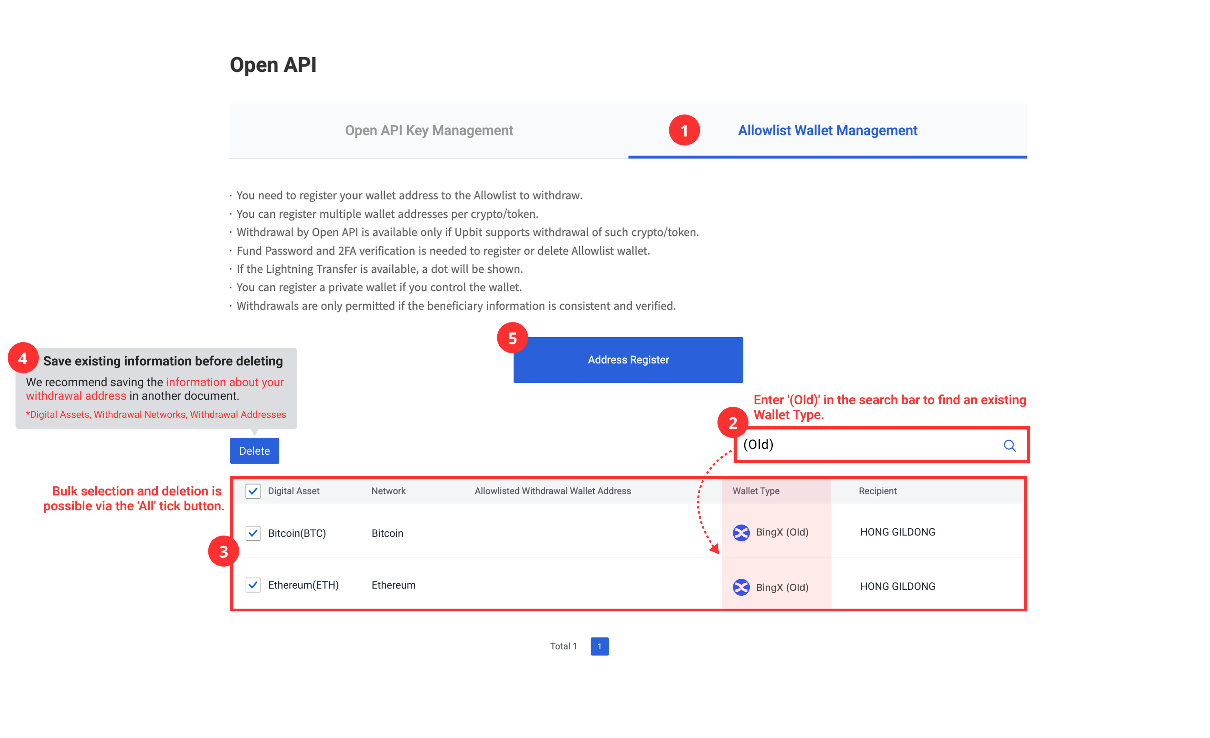Click the Recipient column header
The image size is (1210, 738).
tap(877, 491)
